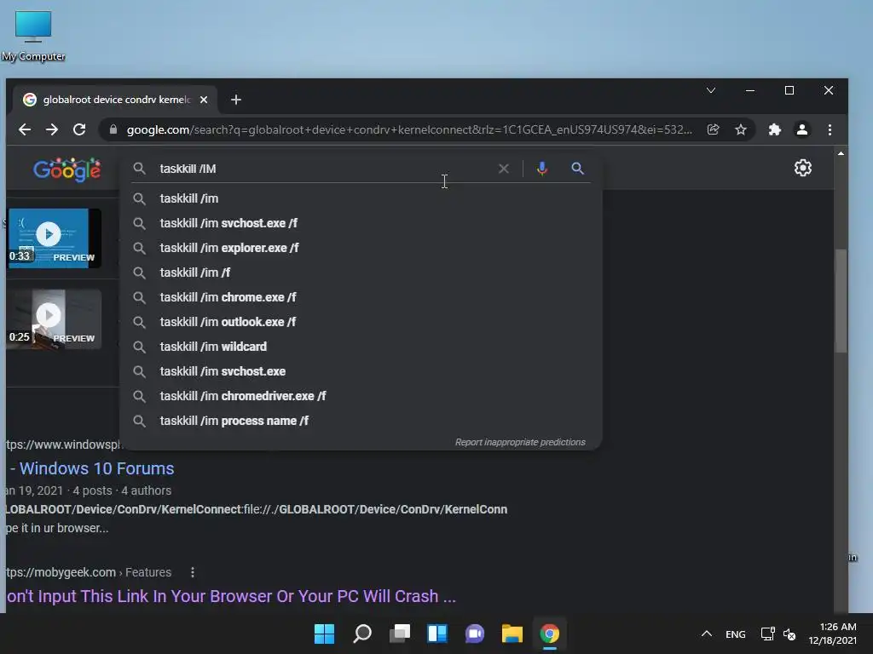Submit search with the blue magnifier icon
Image resolution: width=873 pixels, height=654 pixels.
click(x=577, y=169)
